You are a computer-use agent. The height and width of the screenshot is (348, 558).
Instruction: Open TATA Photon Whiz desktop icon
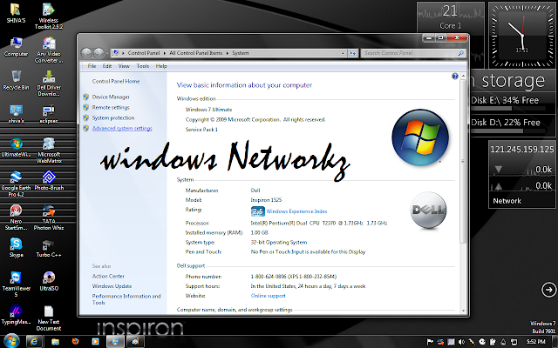(49, 217)
